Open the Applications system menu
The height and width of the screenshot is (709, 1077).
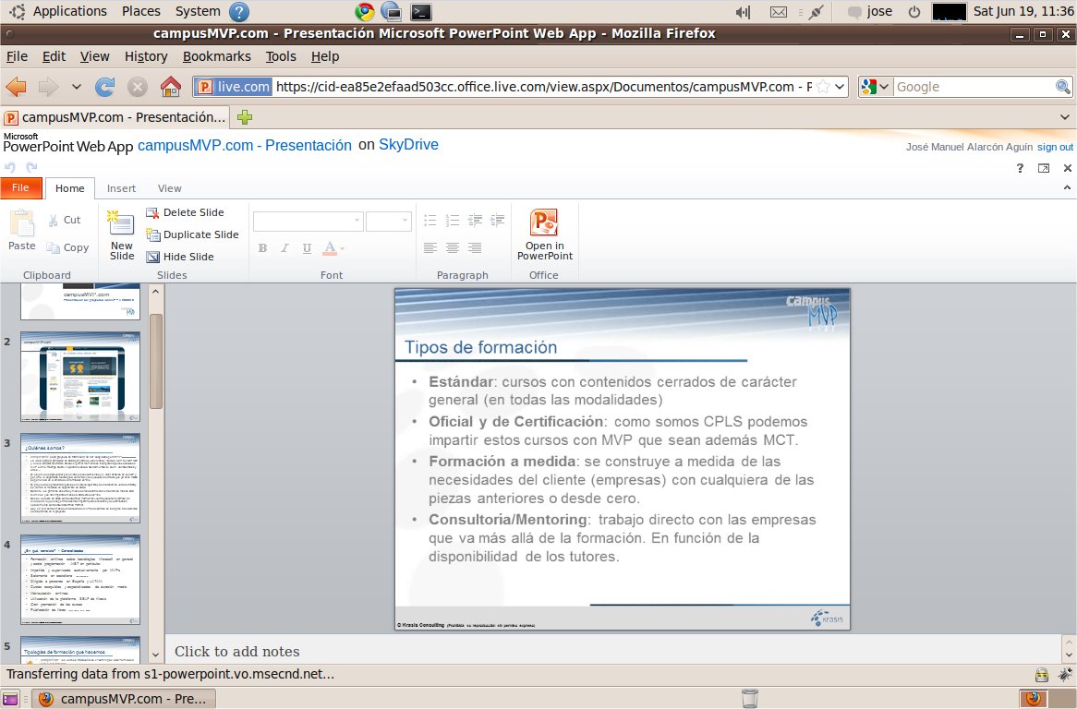coord(69,11)
